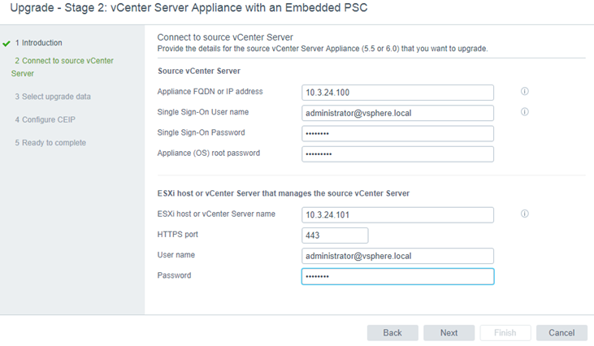Image resolution: width=594 pixels, height=346 pixels.
Task: Select step 2 Connect to source vCenter Server
Action: (62, 67)
